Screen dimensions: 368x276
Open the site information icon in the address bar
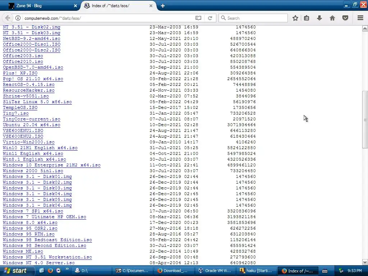click(18, 18)
